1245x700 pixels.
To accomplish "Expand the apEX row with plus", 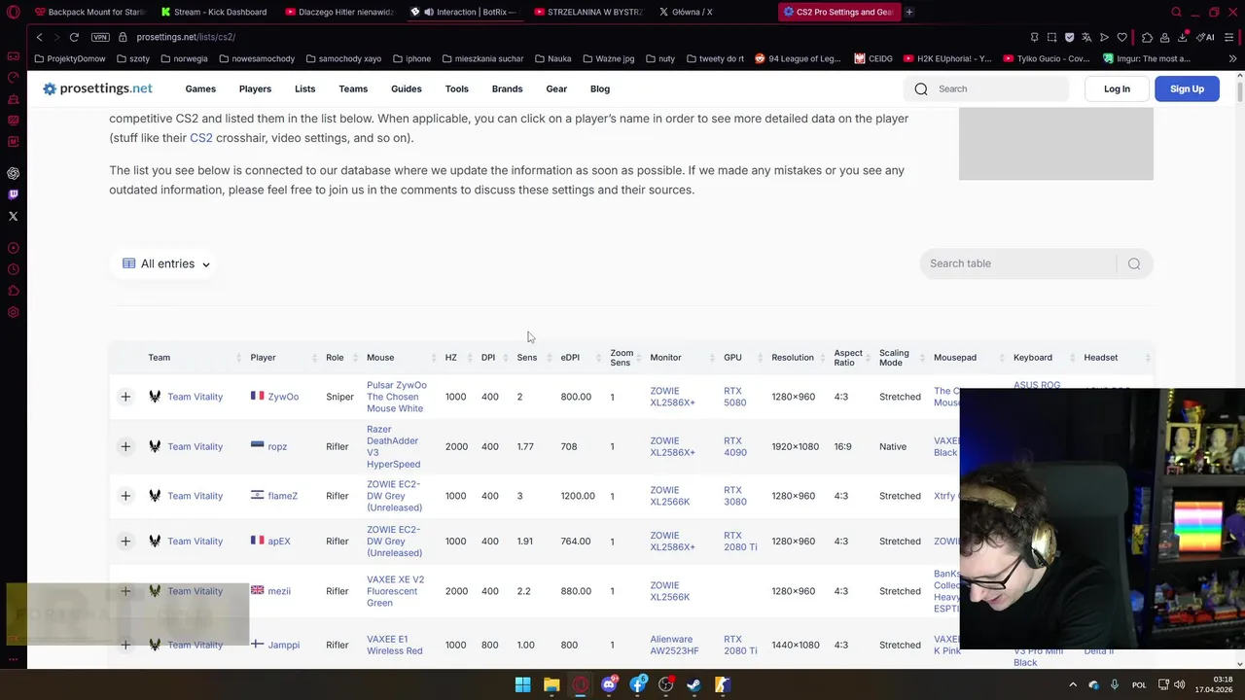I will click(125, 541).
